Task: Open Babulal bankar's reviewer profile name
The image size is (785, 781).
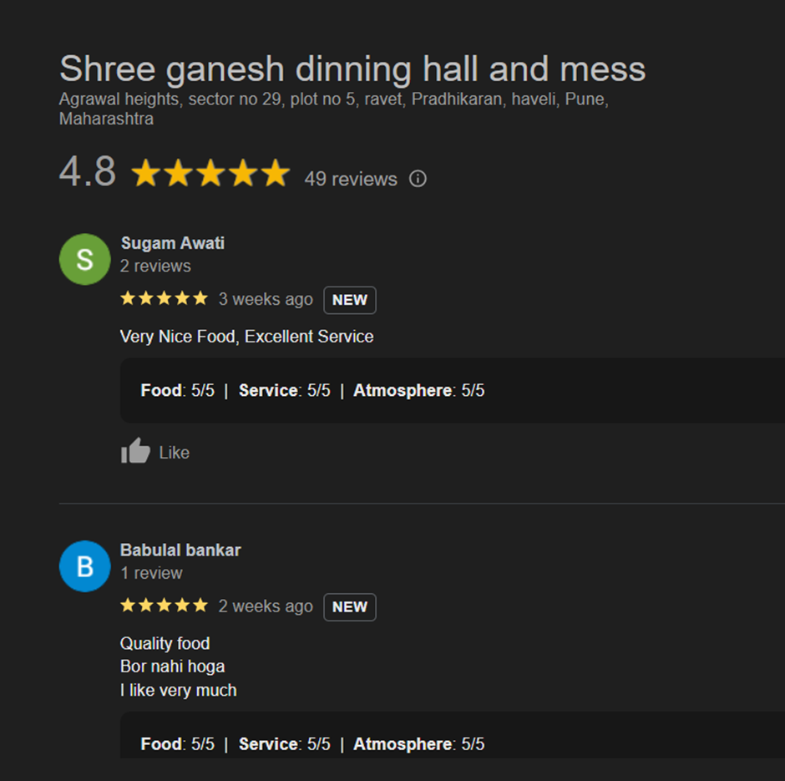Action: [180, 550]
